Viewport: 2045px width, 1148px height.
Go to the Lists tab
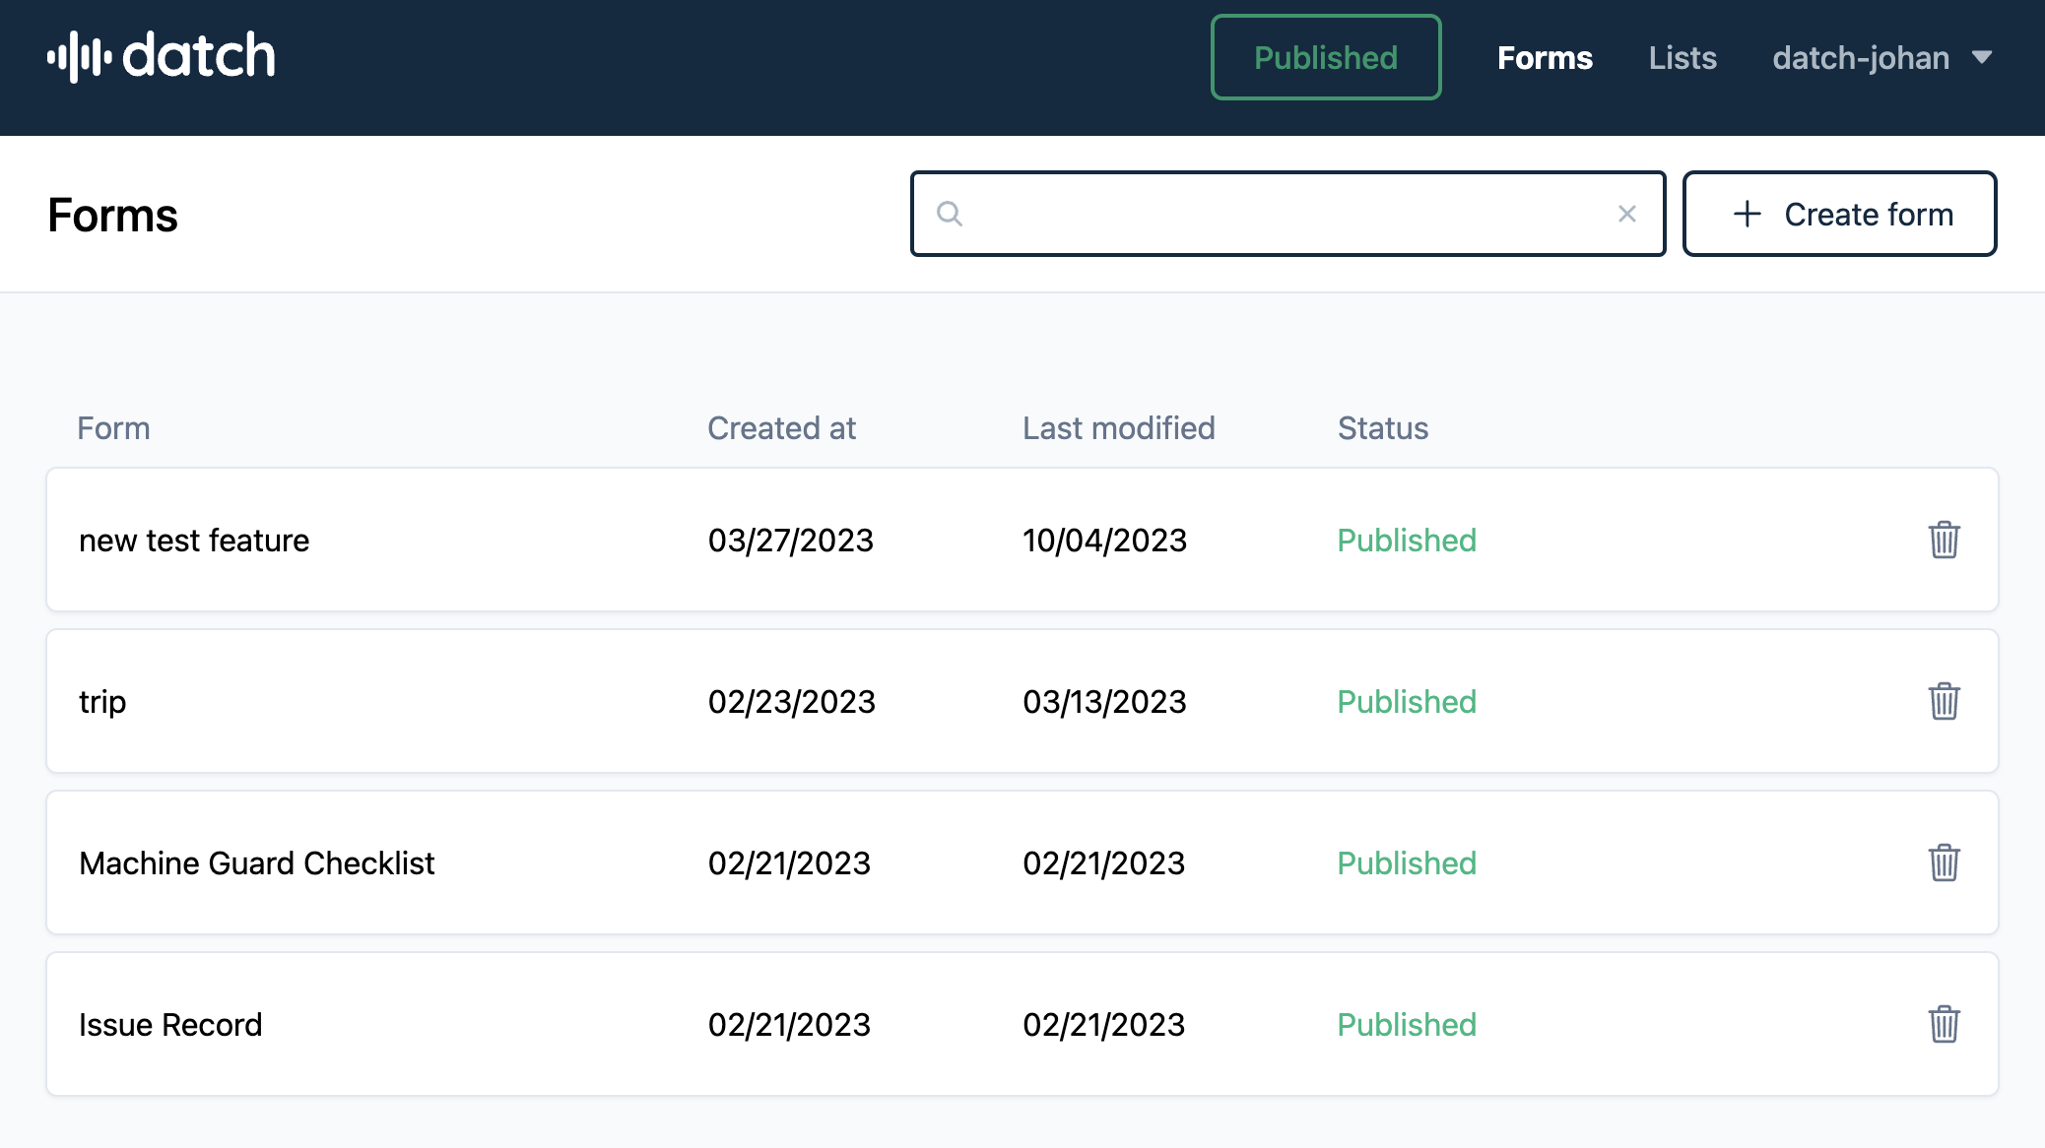click(x=1682, y=58)
